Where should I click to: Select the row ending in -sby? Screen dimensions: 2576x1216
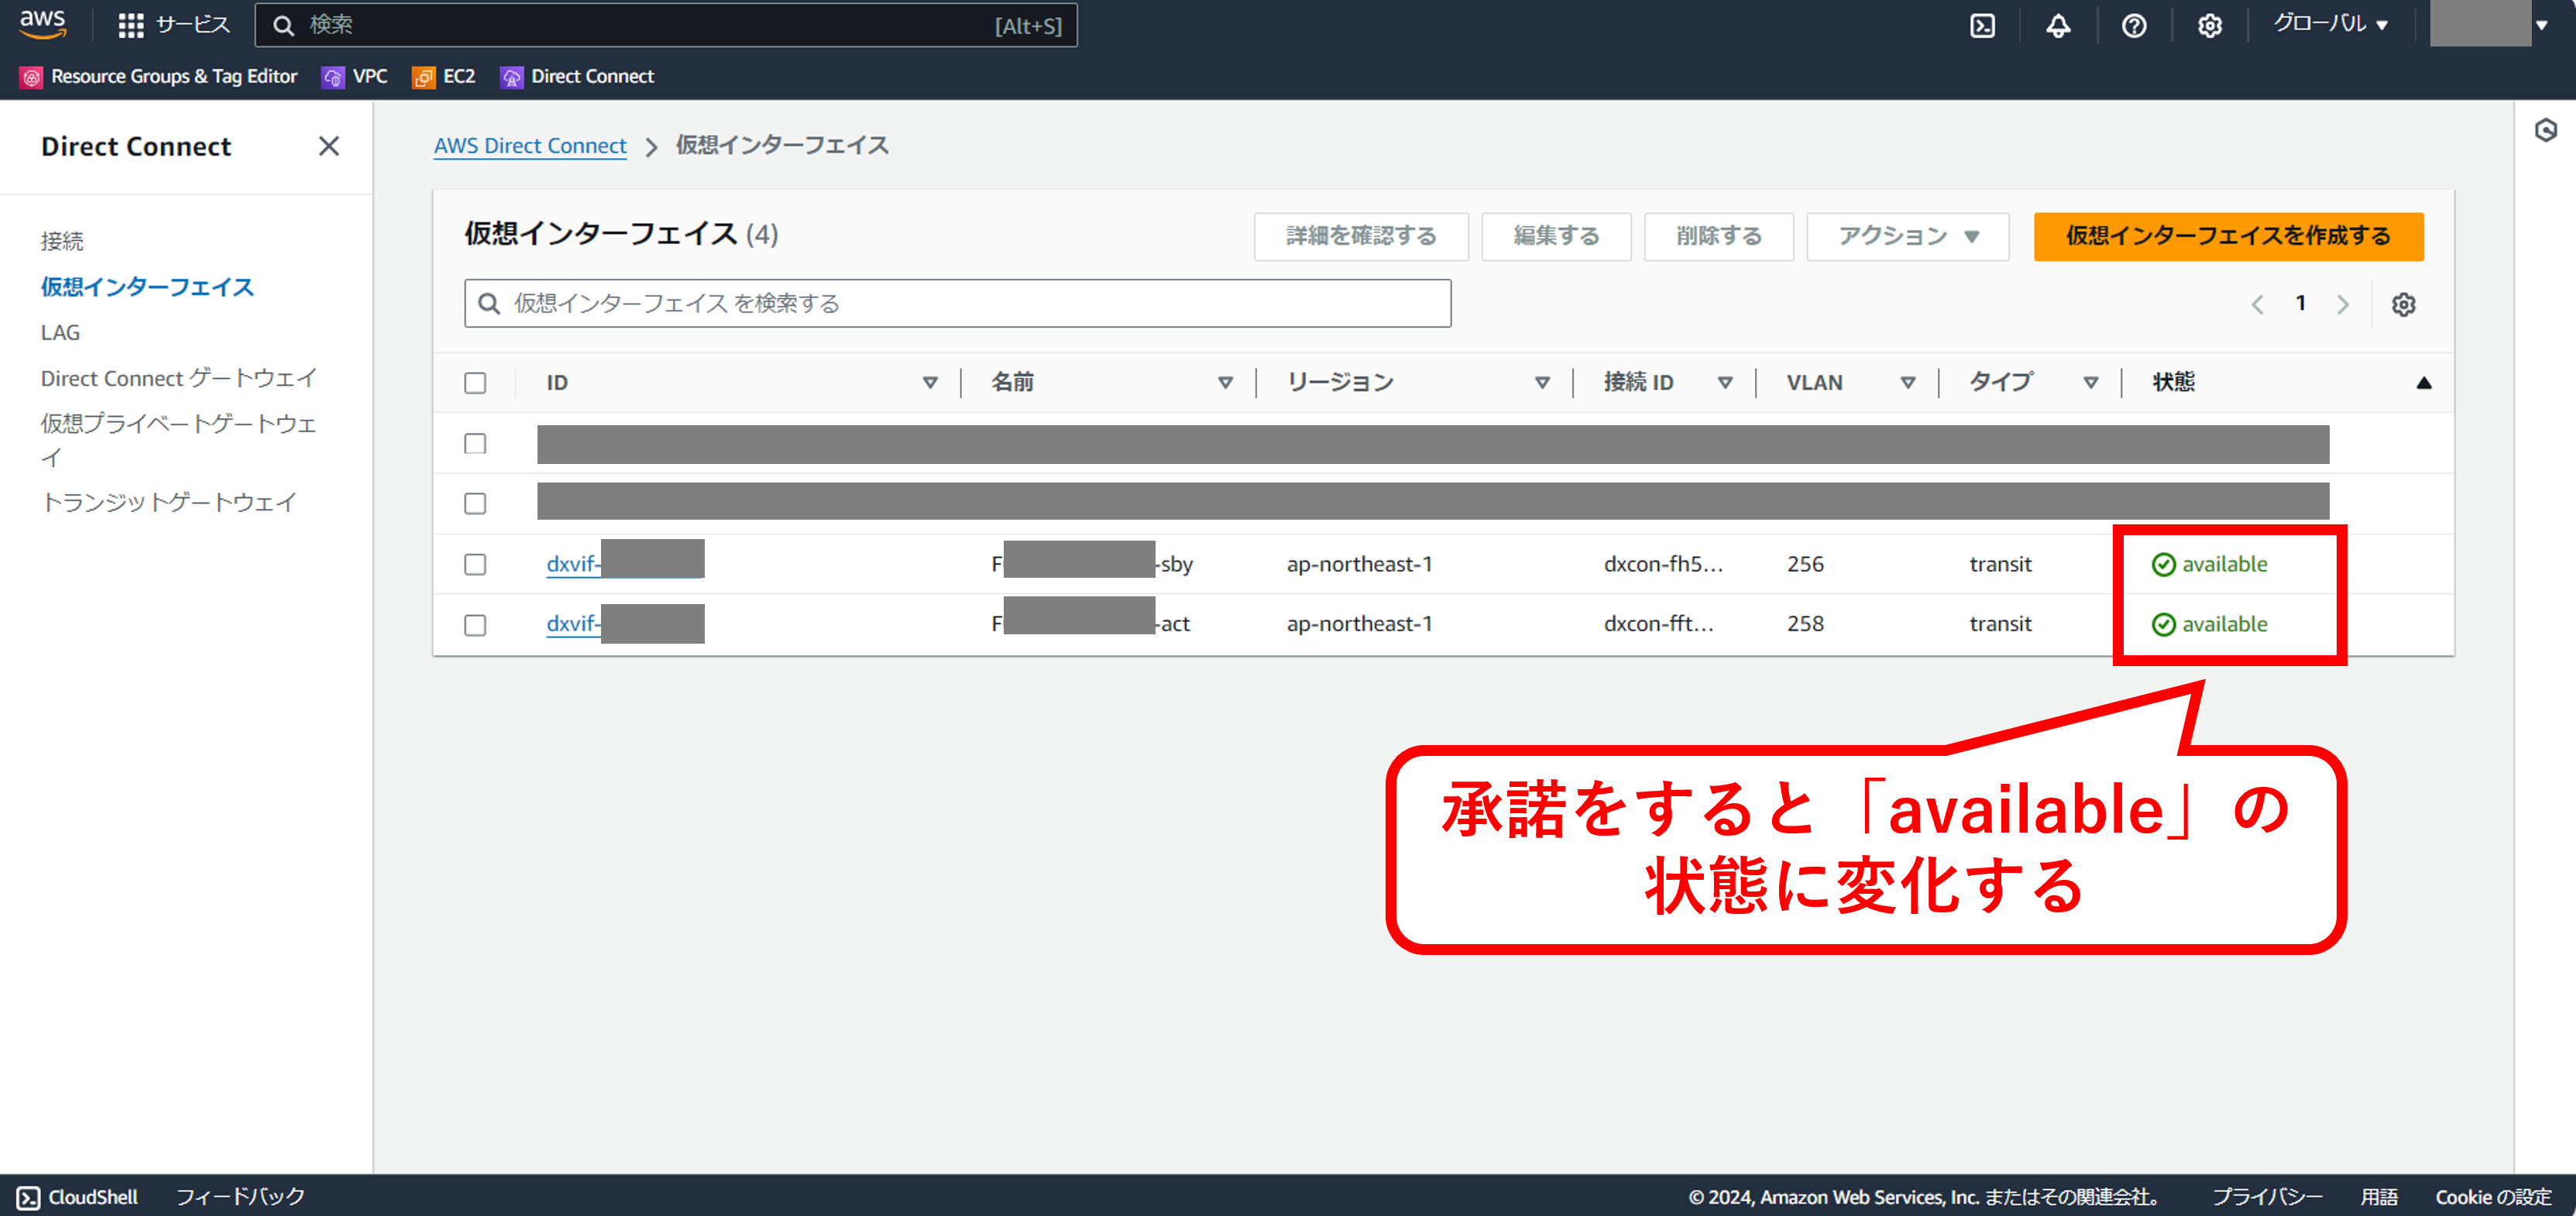coord(475,564)
